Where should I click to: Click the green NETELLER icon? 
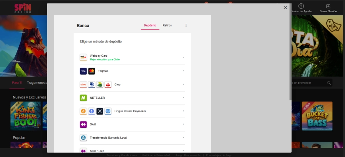pos(83,98)
